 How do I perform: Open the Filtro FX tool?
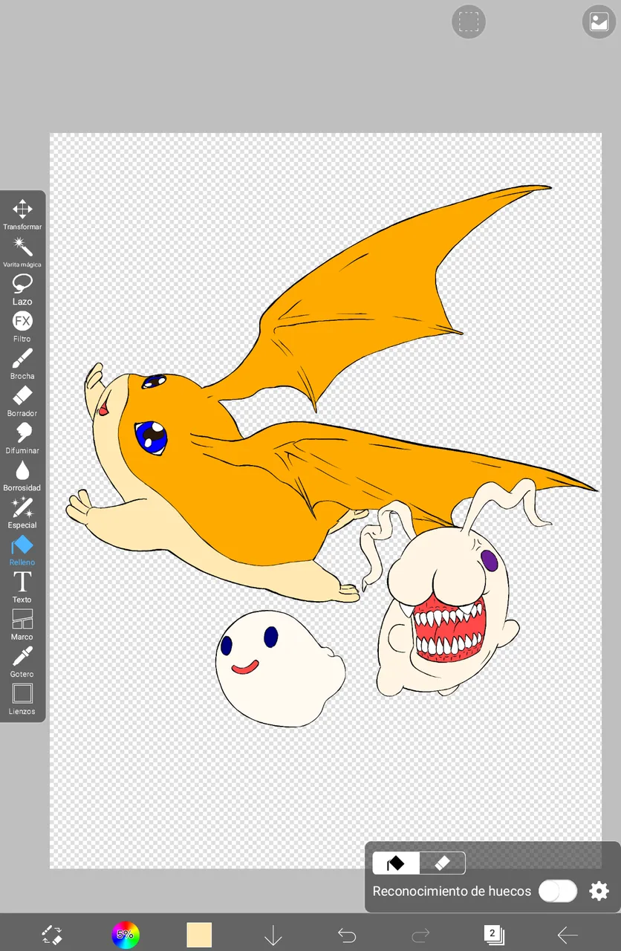[x=22, y=326]
